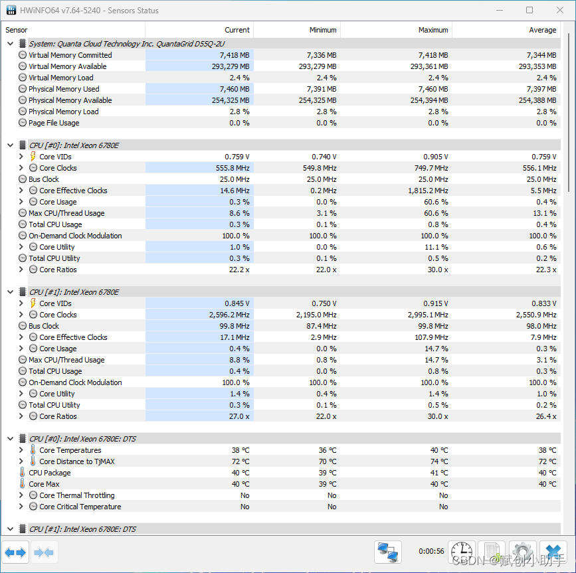Expand CPU #1 Core Ratios
Viewport: 576px width, 573px height.
point(21,416)
